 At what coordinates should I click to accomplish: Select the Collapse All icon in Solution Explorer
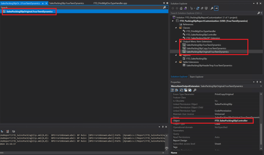tap(202, 8)
